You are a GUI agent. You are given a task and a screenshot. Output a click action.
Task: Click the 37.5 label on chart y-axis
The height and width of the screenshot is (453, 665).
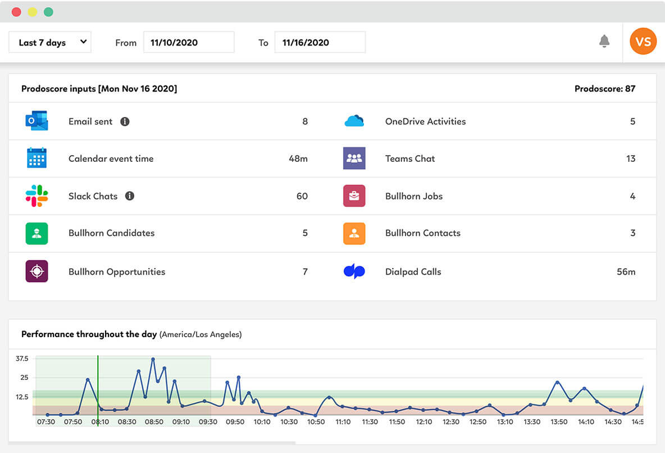(x=22, y=359)
